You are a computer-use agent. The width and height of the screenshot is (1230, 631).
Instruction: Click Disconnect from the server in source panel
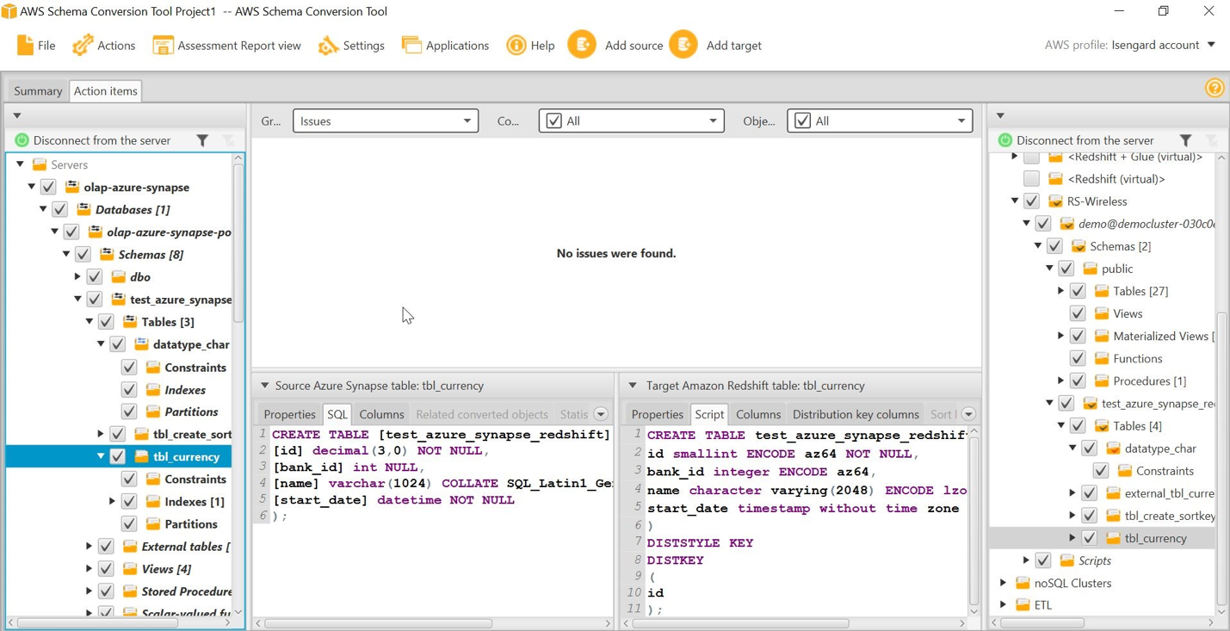(x=102, y=140)
